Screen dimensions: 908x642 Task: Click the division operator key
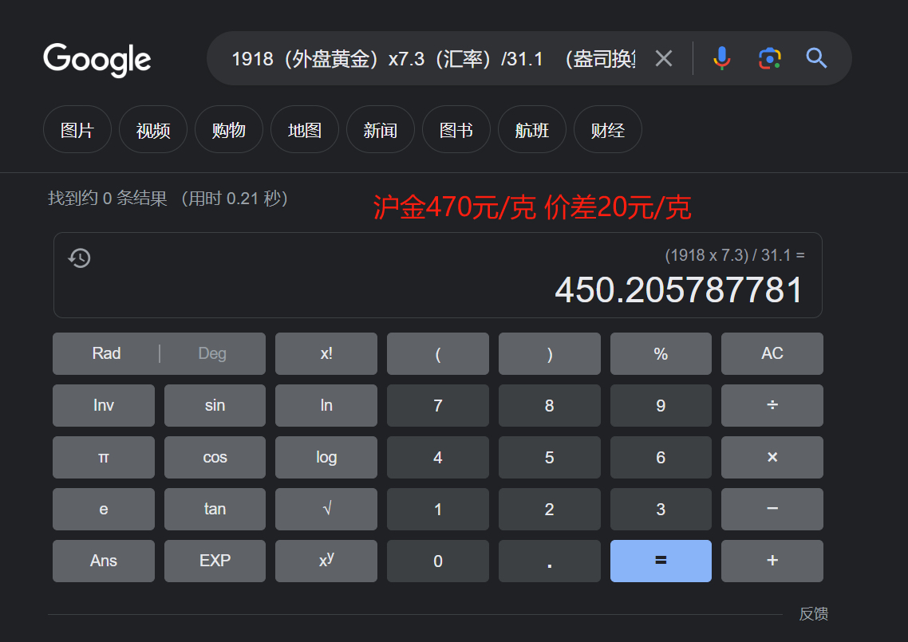coord(772,405)
